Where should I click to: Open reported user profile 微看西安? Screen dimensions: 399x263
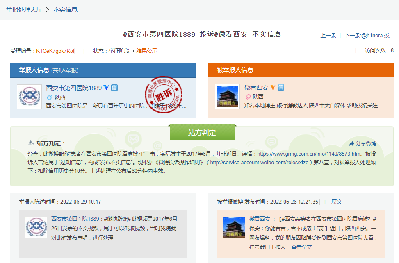click(256, 88)
